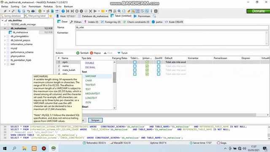The width and height of the screenshot is (270, 152).
Task: Expand the db_tutorial_perpus database
Action: click(5, 40)
